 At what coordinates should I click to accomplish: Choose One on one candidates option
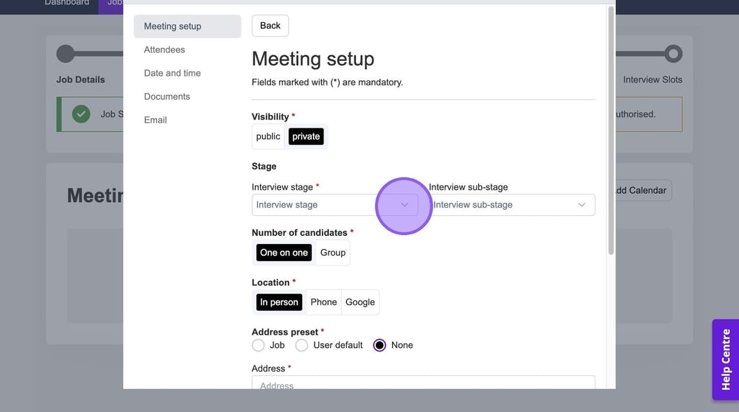(284, 253)
